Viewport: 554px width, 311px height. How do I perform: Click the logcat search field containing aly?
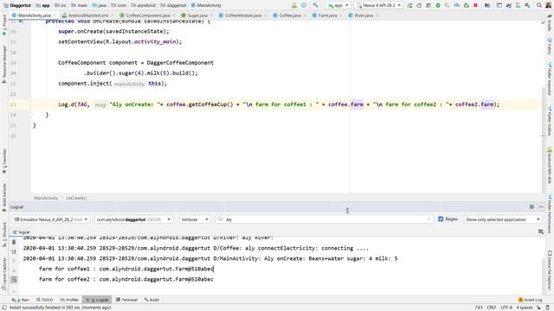point(324,219)
